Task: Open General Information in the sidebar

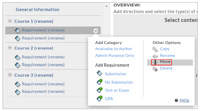Action: 37,10
